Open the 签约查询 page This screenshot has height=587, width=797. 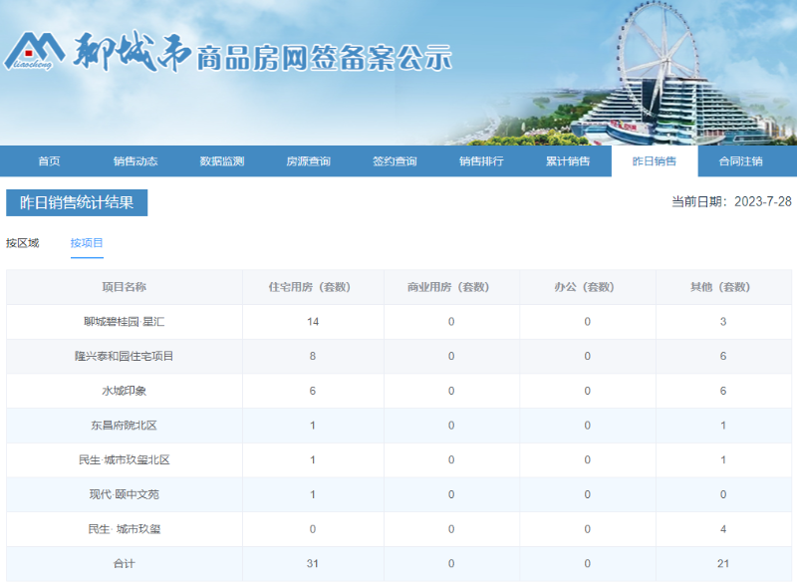tap(396, 160)
